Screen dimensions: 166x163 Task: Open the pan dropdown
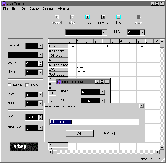pos(41,104)
